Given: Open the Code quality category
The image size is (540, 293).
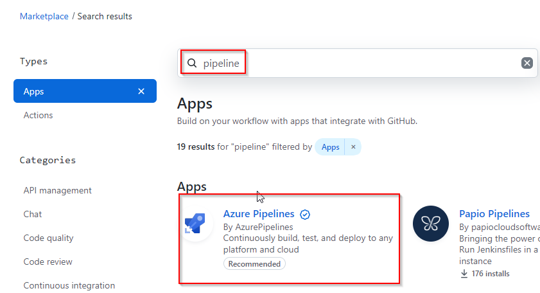Looking at the screenshot, I should (x=49, y=238).
